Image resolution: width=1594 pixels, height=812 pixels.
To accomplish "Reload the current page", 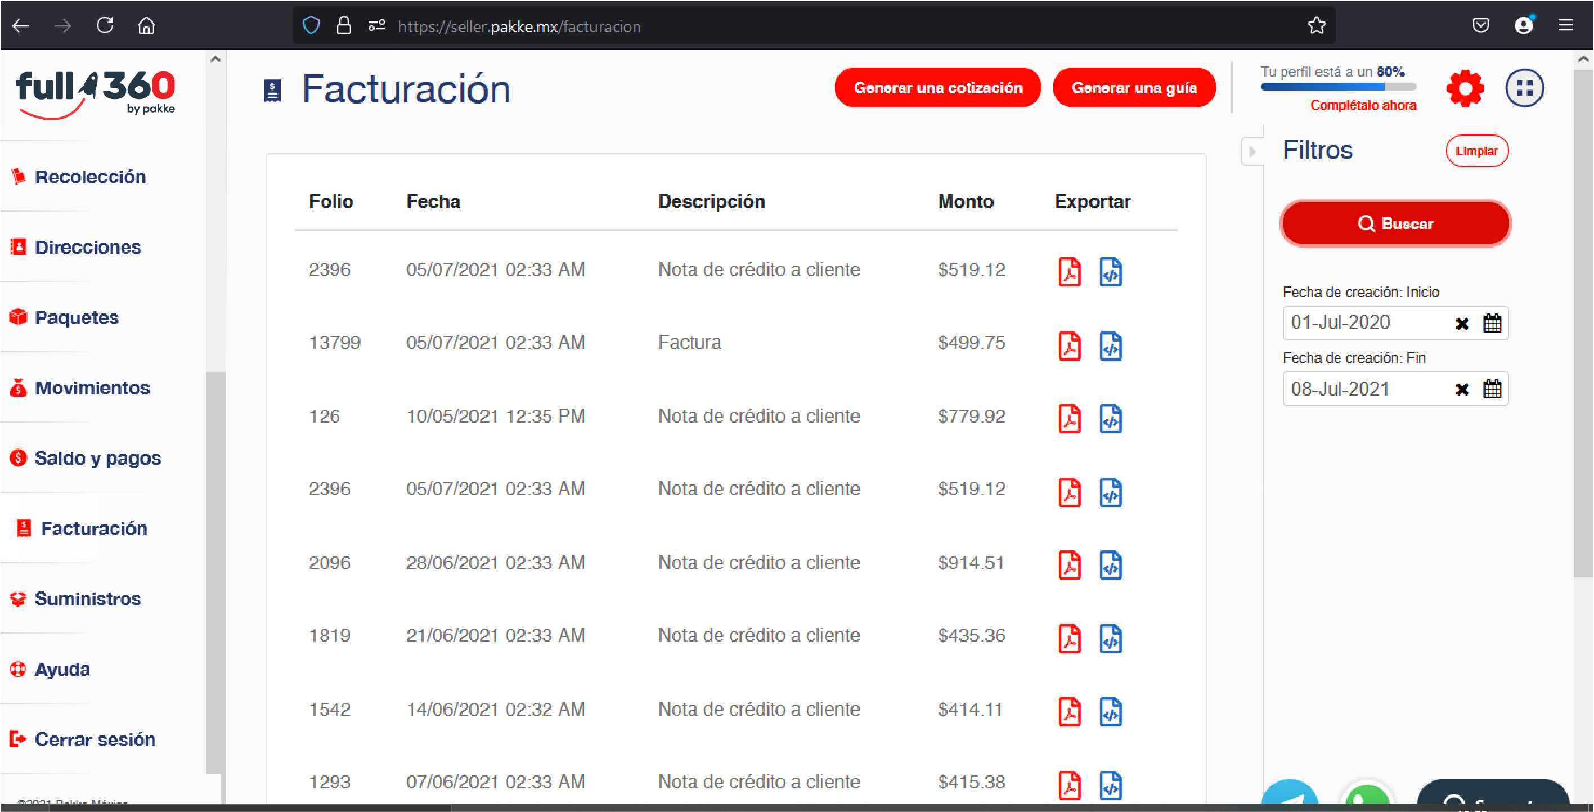I will [x=105, y=25].
